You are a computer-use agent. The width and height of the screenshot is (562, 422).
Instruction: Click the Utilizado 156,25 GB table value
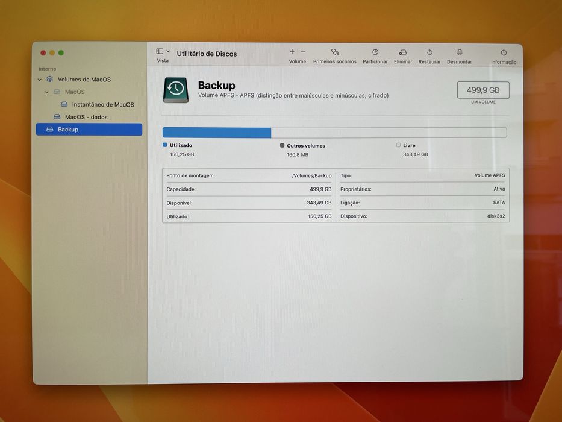320,216
